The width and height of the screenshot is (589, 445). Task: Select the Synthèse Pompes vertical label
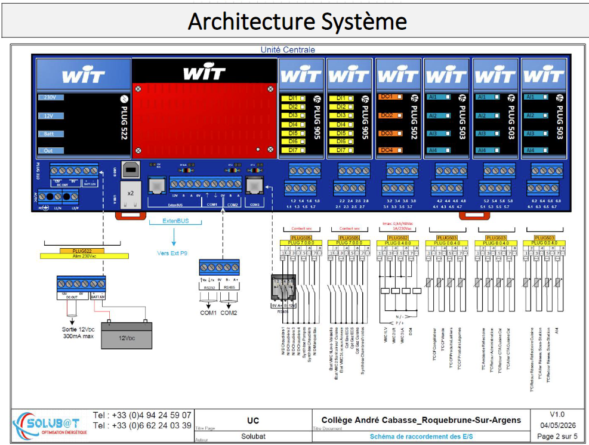304,343
